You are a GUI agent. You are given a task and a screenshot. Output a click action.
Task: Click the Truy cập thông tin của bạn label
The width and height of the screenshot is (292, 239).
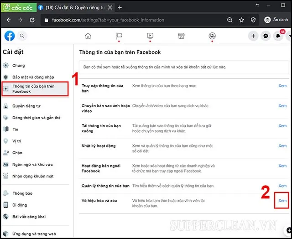point(102,88)
